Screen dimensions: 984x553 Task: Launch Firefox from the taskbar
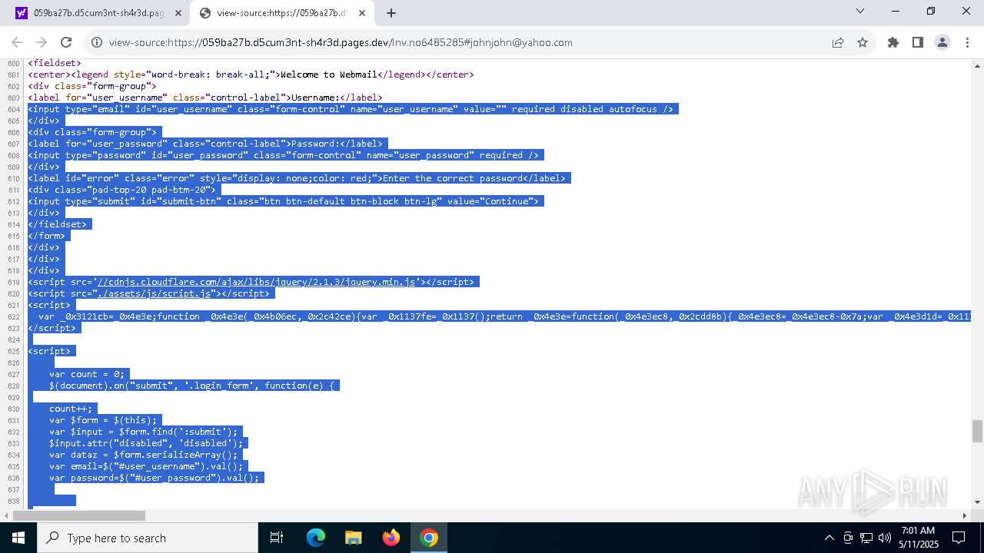tap(391, 538)
